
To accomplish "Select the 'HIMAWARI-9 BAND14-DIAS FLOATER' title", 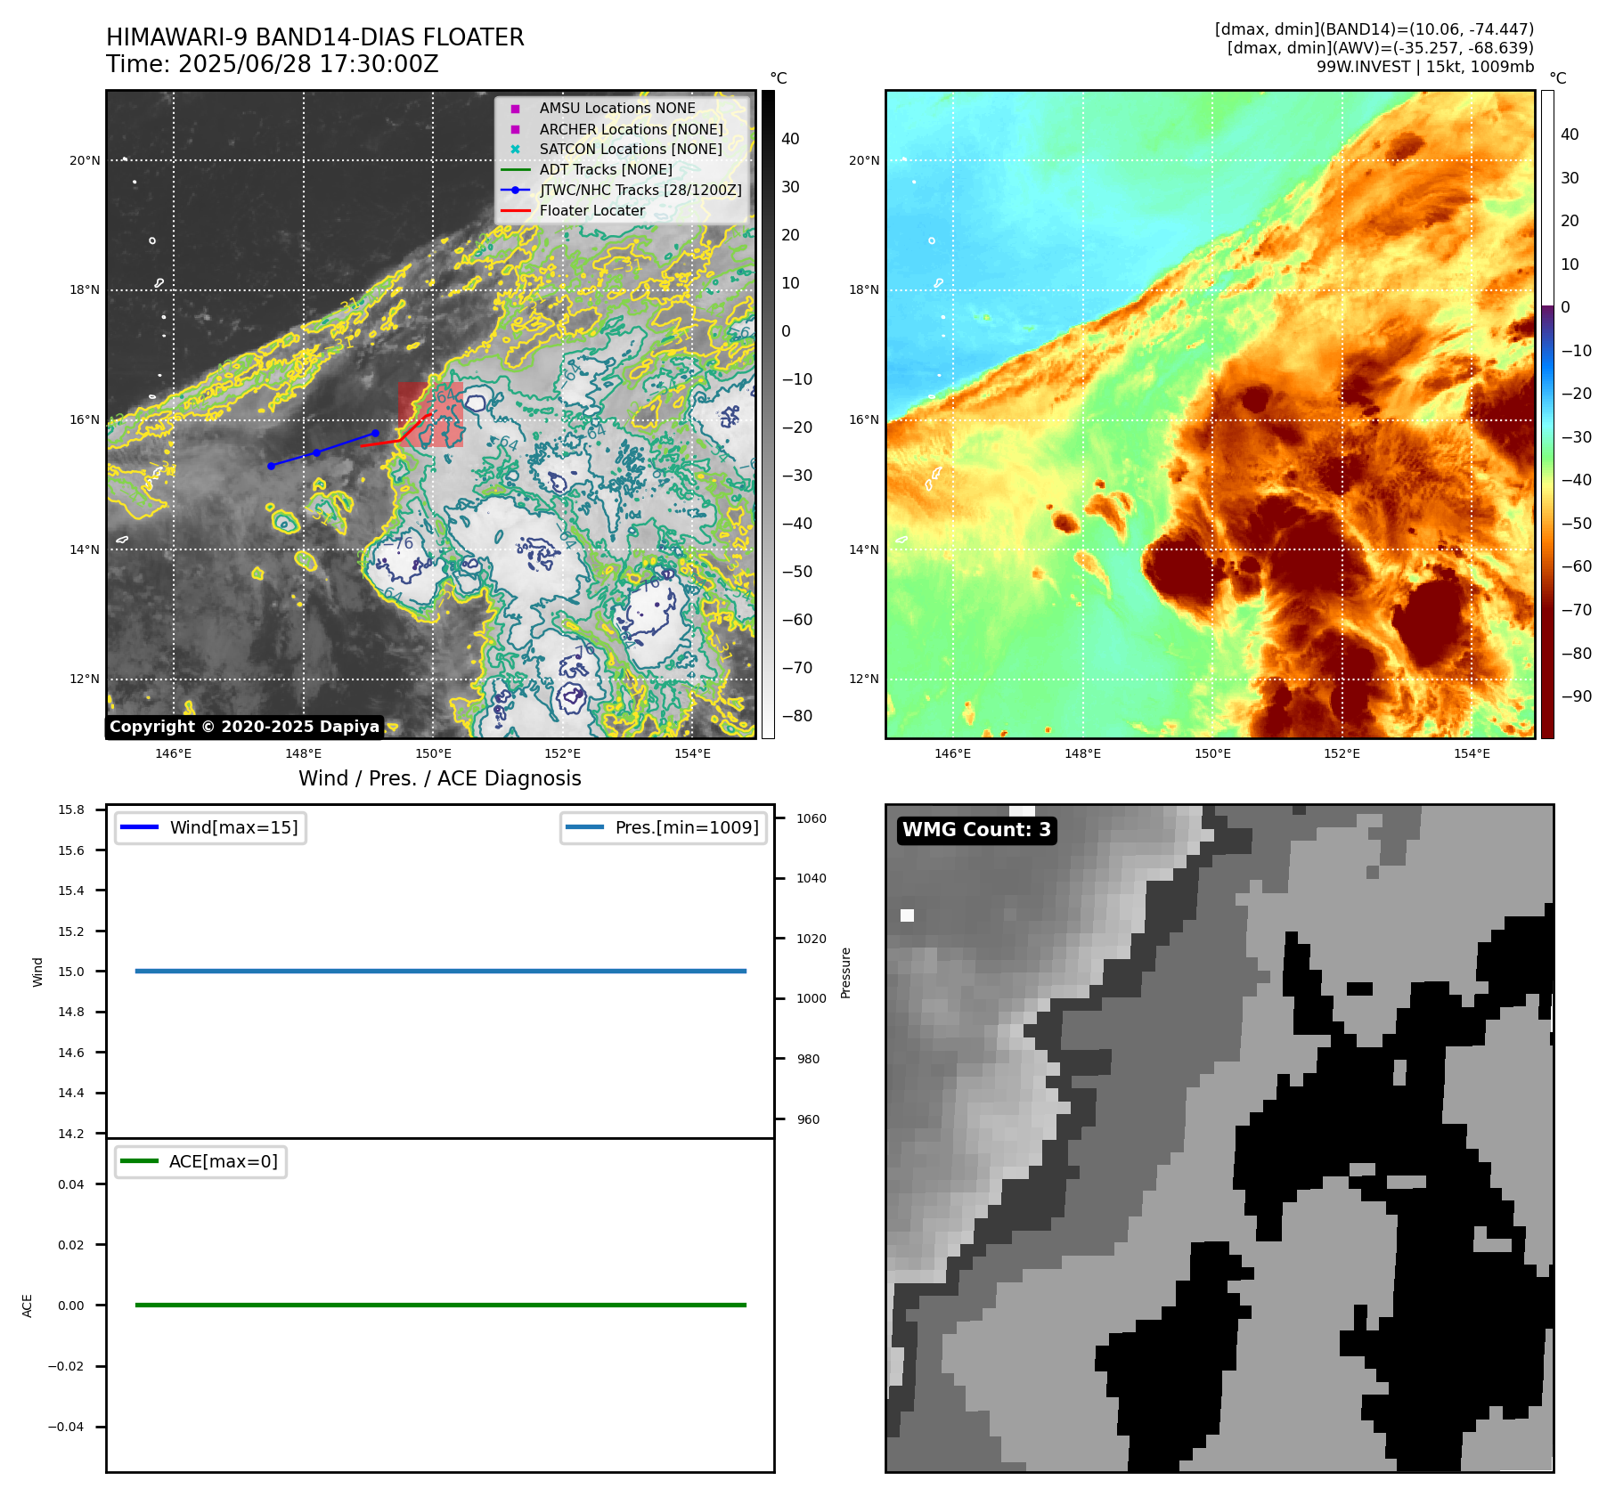I will pyautogui.click(x=315, y=37).
